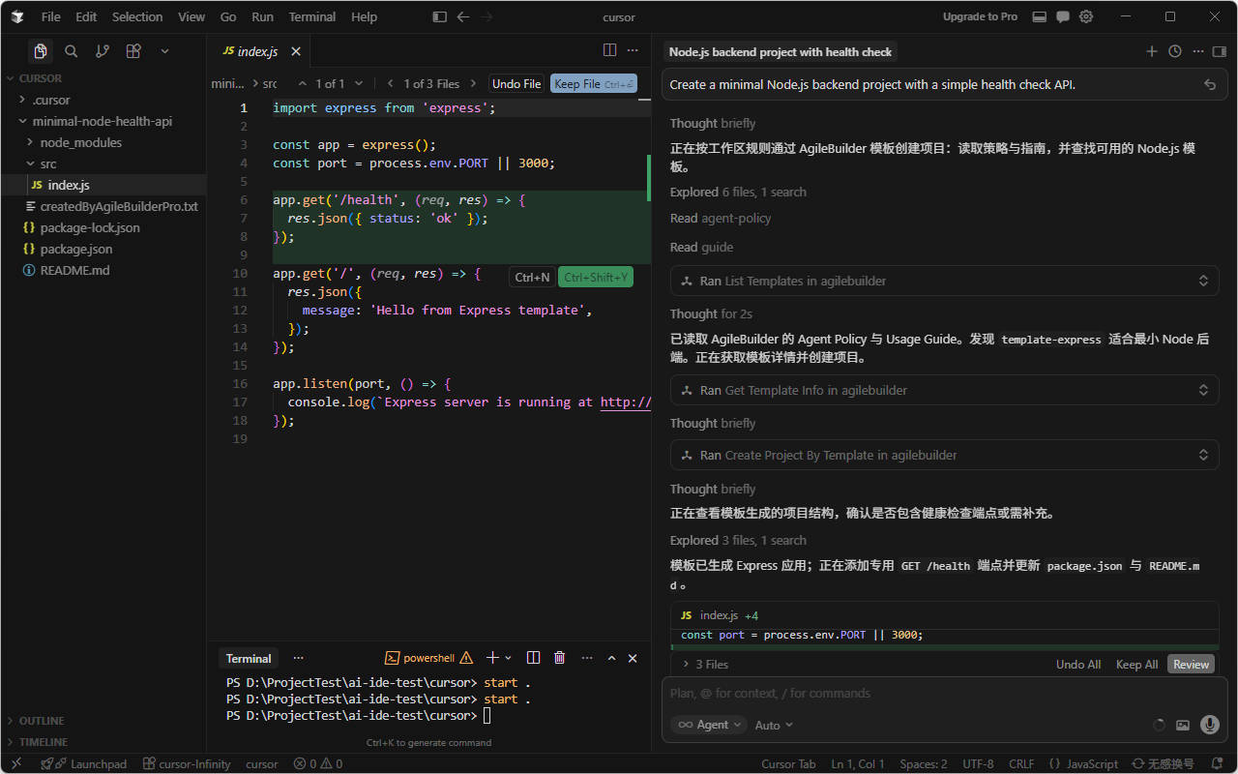Toggle the primary sidebar visibility icon
Screen dimensions: 1238x774
439,16
